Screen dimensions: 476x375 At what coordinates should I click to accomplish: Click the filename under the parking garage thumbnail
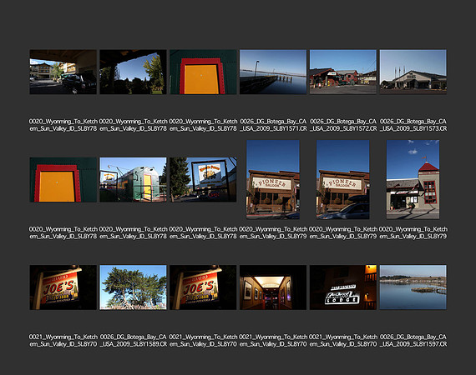click(x=63, y=125)
